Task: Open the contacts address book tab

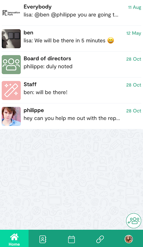Action: (x=43, y=239)
